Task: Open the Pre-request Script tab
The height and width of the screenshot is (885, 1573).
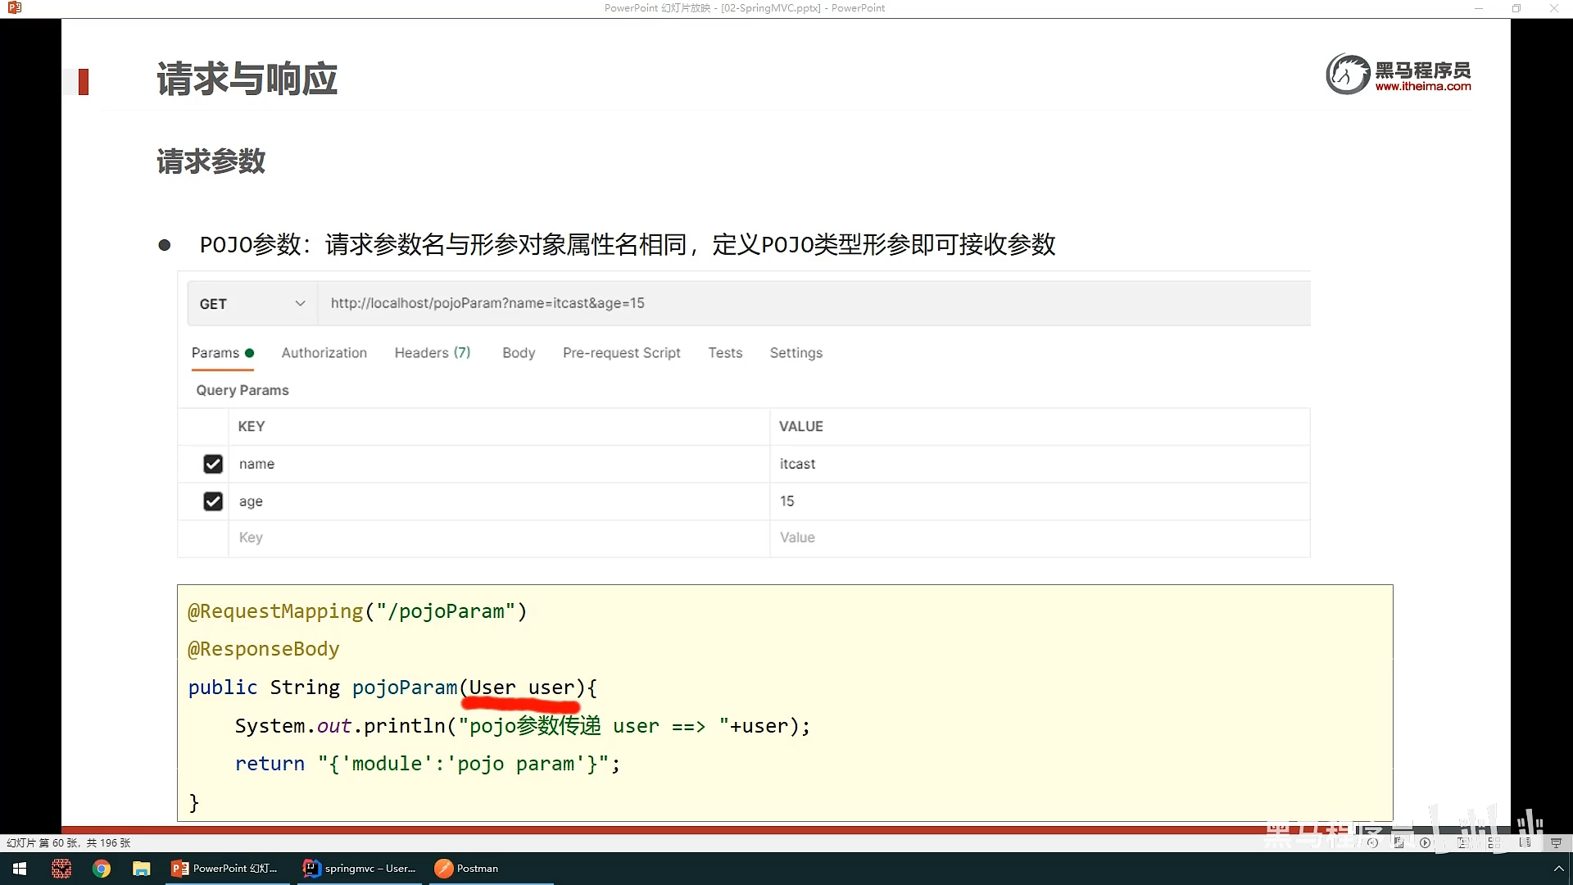Action: pos(621,353)
